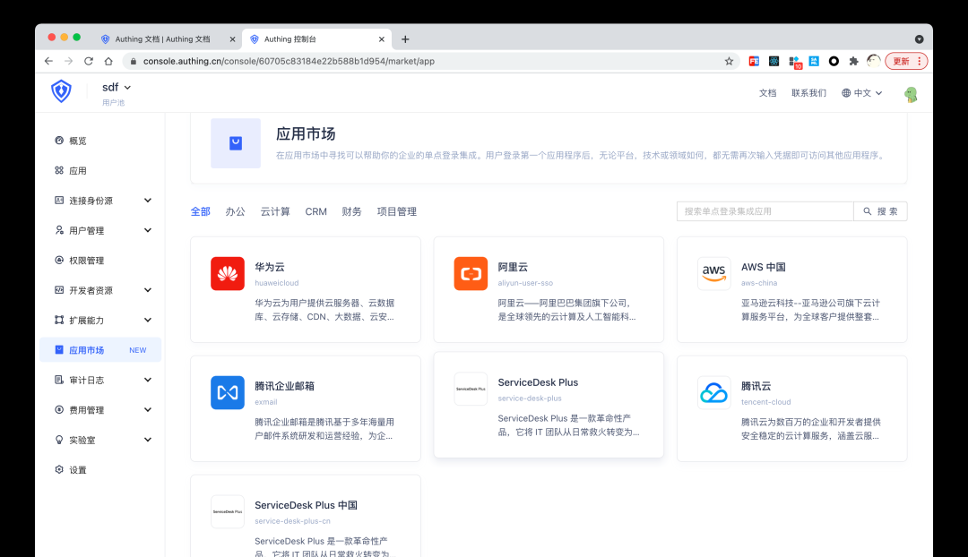The height and width of the screenshot is (557, 968).
Task: Open the 阿里云 app title
Action: (x=513, y=267)
